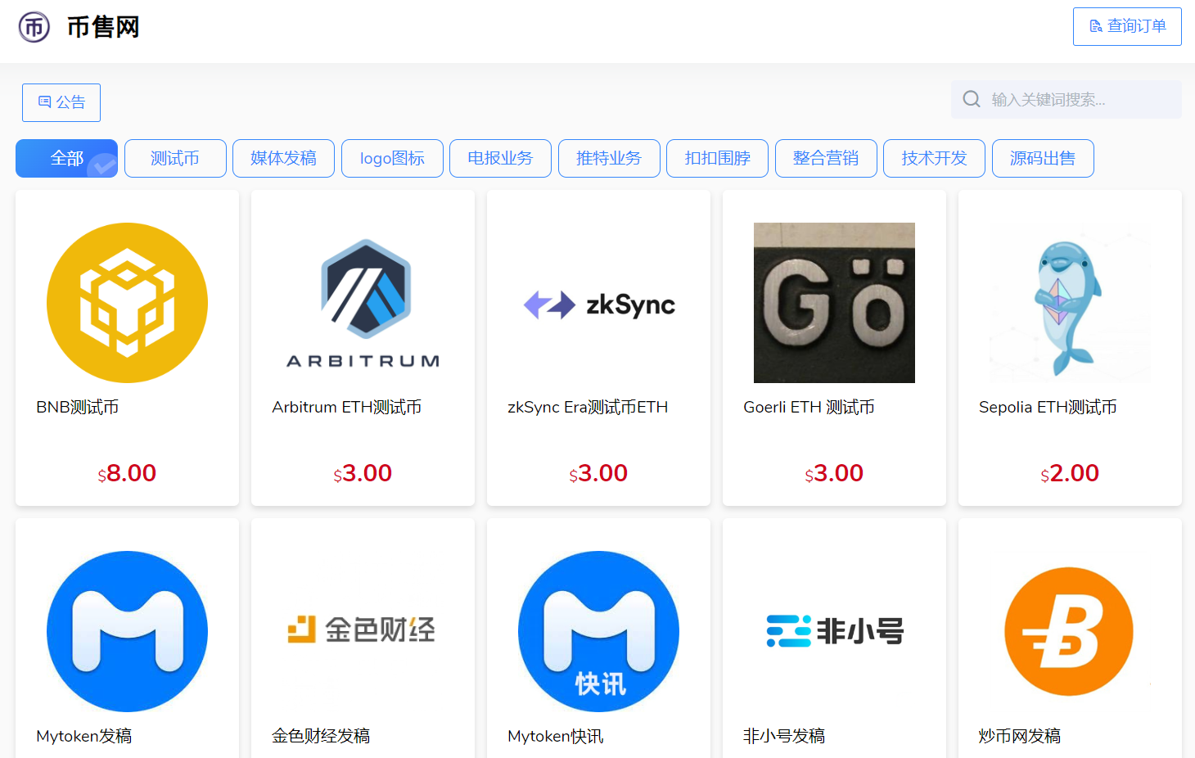Open the Mytoken发稿 blue M logo
The height and width of the screenshot is (758, 1195).
click(127, 631)
